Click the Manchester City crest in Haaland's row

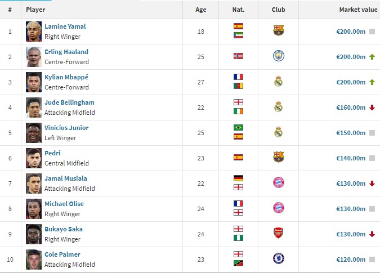278,56
